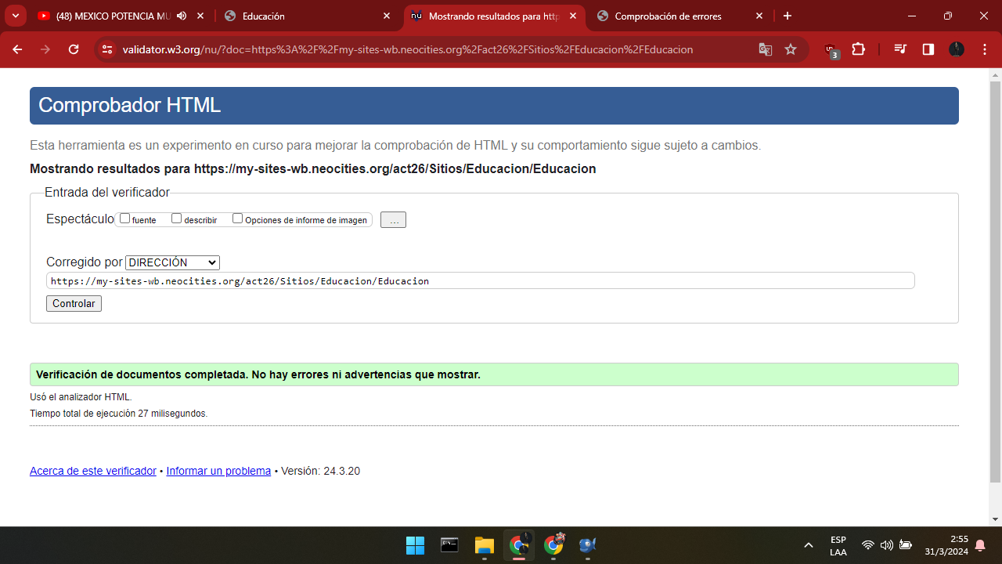Viewport: 1002px width, 564px height.
Task: Click the browser address bar URL
Action: 407,49
